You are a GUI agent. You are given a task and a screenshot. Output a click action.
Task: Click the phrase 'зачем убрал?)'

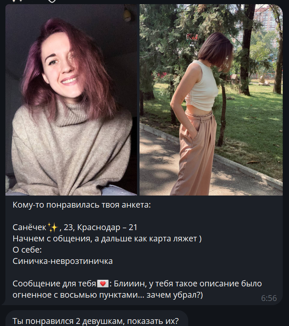pyautogui.click(x=174, y=295)
